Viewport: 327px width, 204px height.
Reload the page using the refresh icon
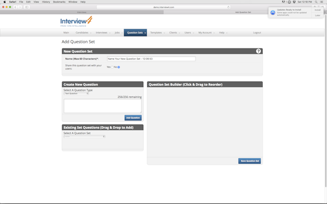pos(228,7)
